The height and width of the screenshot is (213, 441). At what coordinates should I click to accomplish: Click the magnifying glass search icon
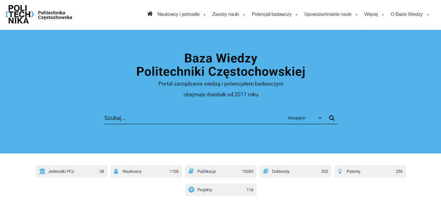click(332, 118)
